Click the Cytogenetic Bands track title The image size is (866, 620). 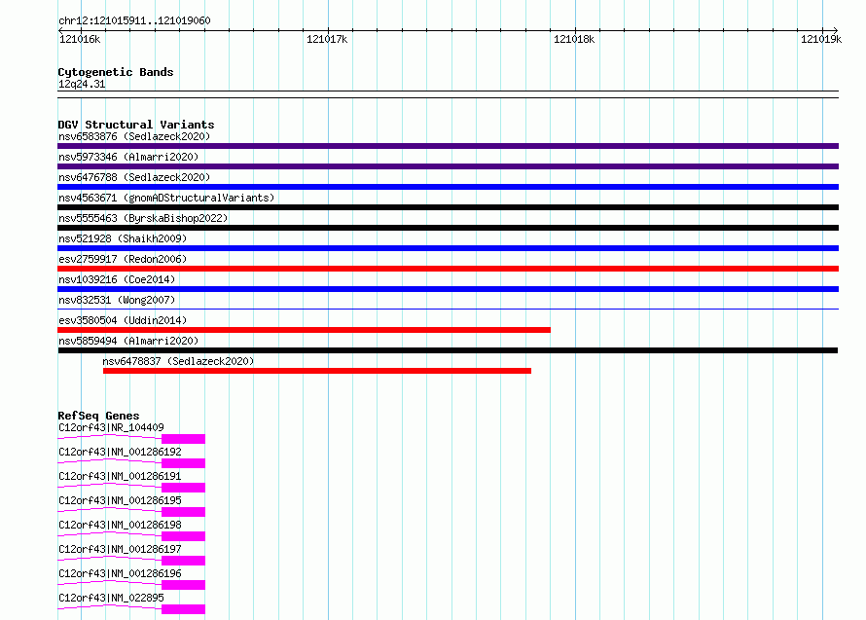(116, 72)
